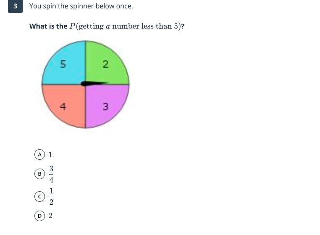Image resolution: width=320 pixels, height=235 pixels.
Task: Click the black spinner pointer arrow
Action: pos(94,83)
